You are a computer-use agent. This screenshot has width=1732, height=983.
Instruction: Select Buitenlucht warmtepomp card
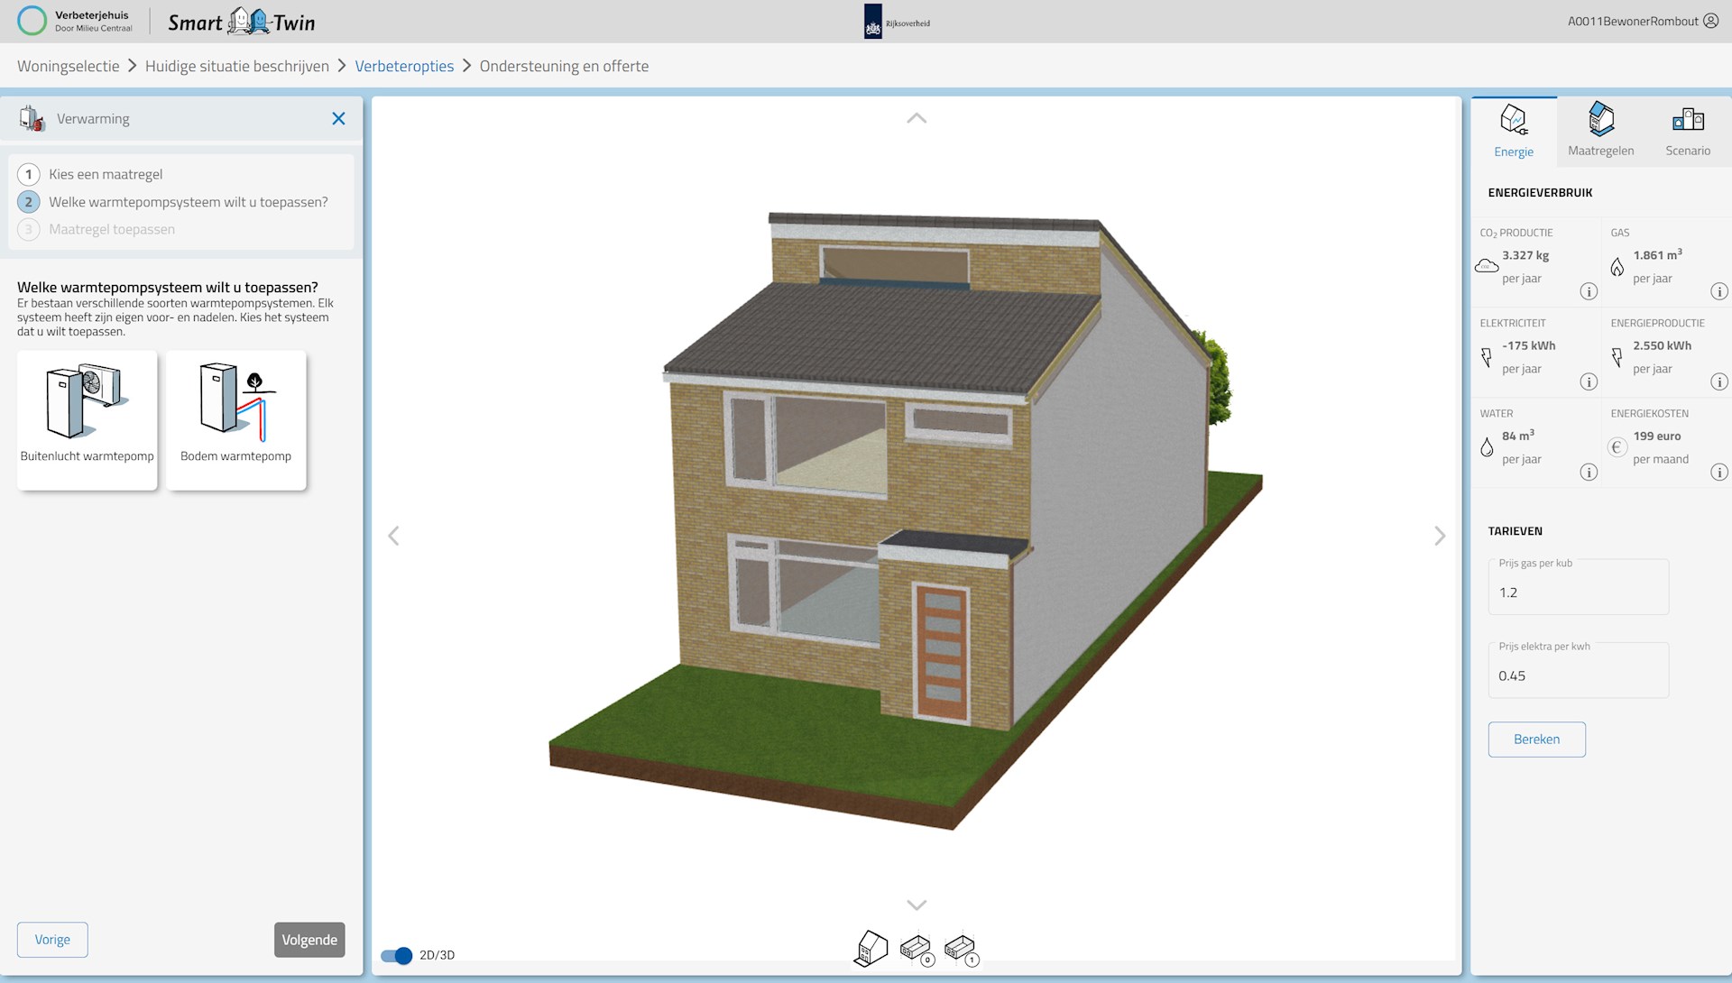pyautogui.click(x=88, y=420)
